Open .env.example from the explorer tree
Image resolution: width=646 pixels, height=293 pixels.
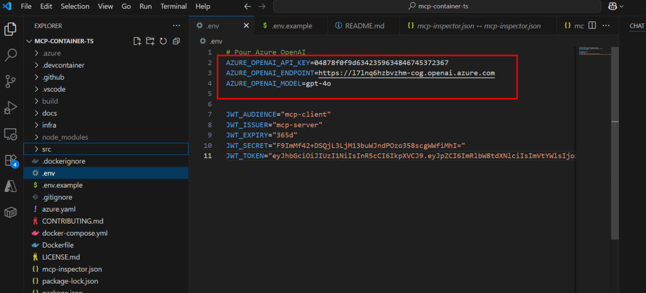(106, 185)
